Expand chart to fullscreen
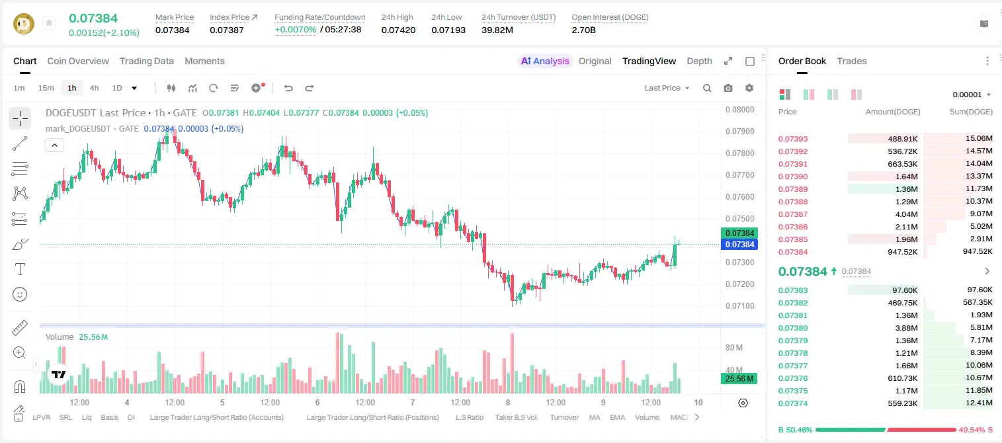Screen dimensions: 1002x443 pyautogui.click(x=728, y=61)
